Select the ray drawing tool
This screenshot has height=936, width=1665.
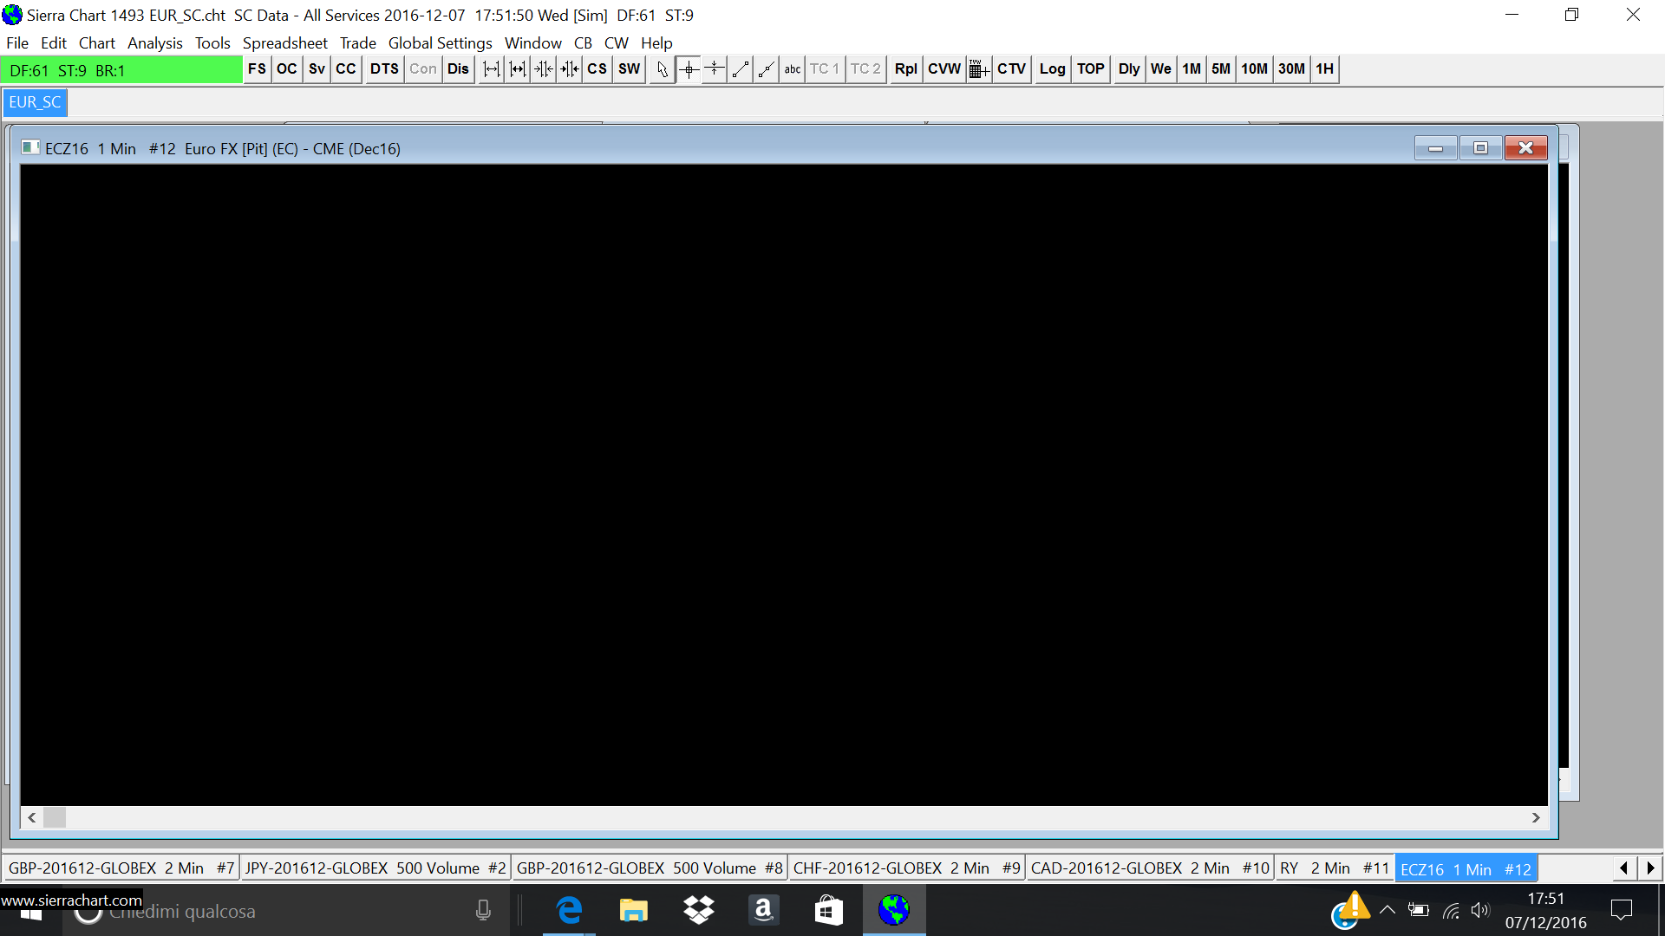click(767, 69)
